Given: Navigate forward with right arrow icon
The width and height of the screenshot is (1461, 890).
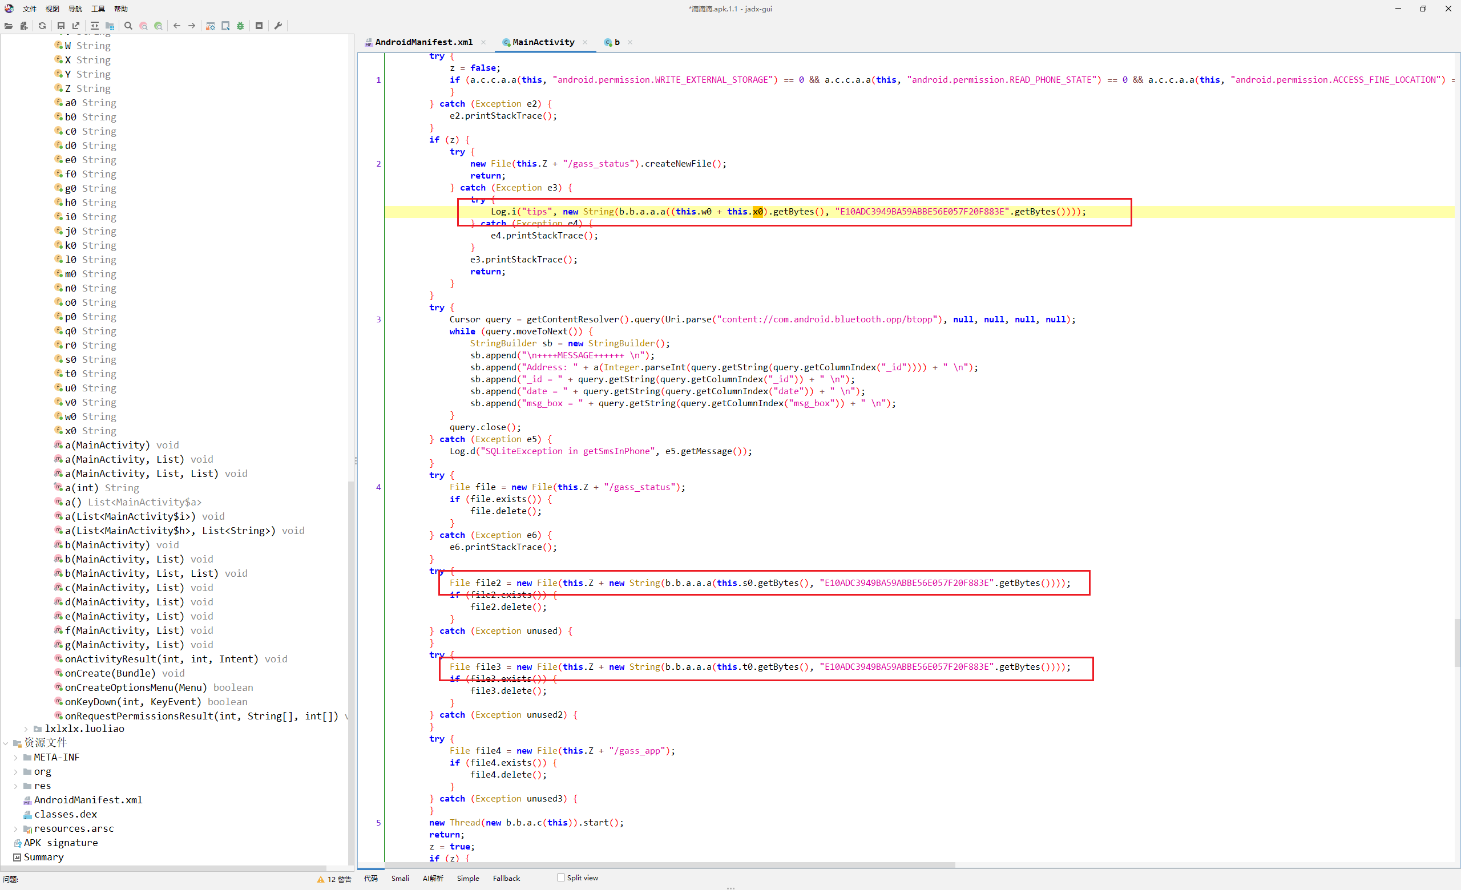Looking at the screenshot, I should pyautogui.click(x=192, y=26).
